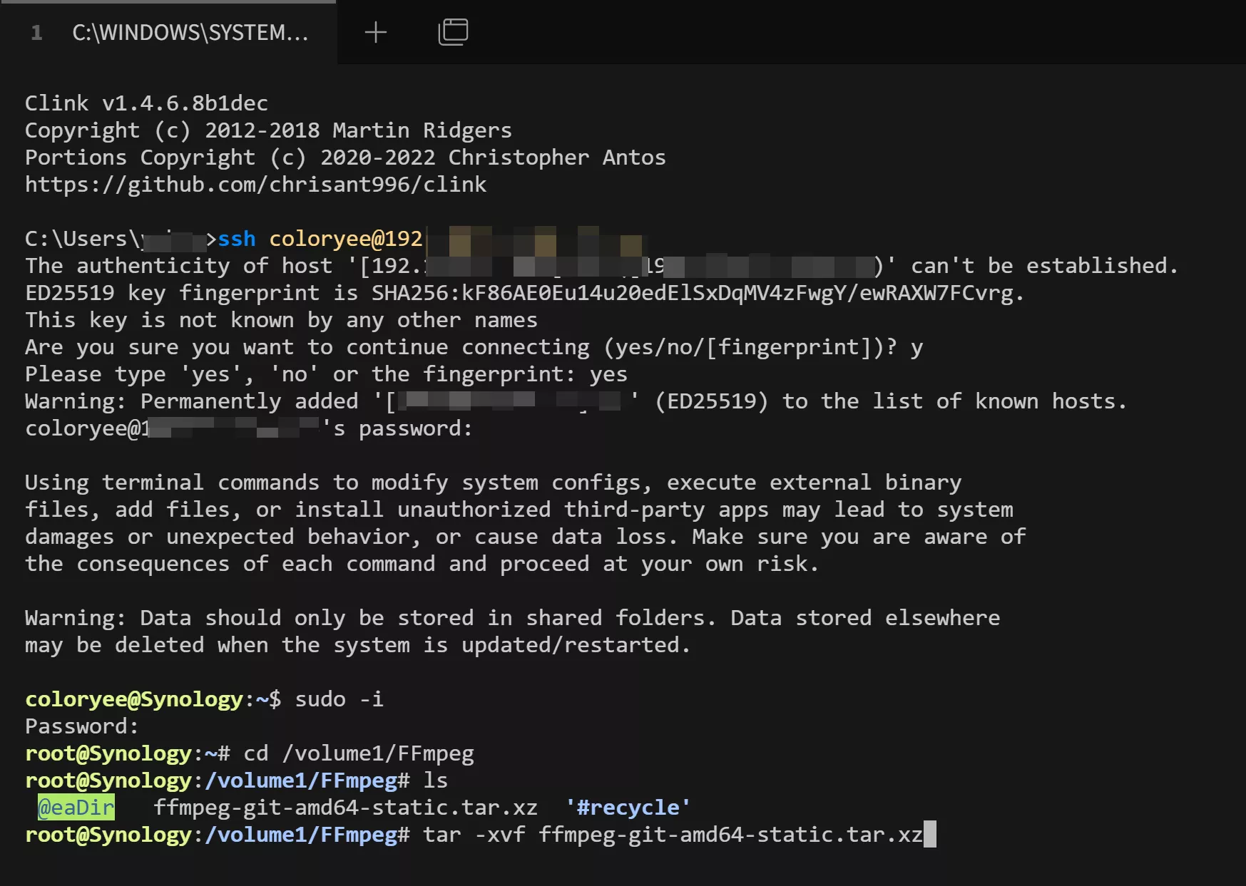Click the 'cd /volume1/FFmpeg' command
The width and height of the screenshot is (1246, 886).
(359, 753)
